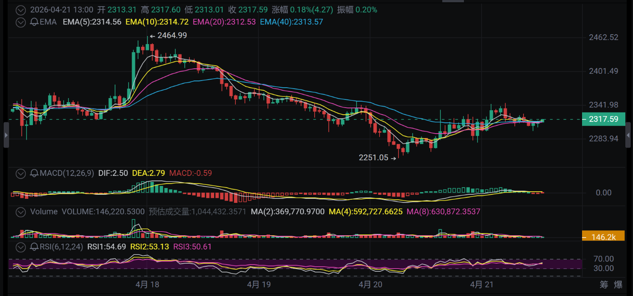This screenshot has height=296, width=633.
Task: Click the right side panel handle
Action: [628, 135]
